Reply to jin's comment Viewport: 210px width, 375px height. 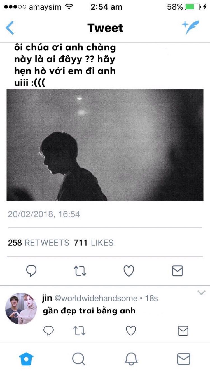(48, 331)
